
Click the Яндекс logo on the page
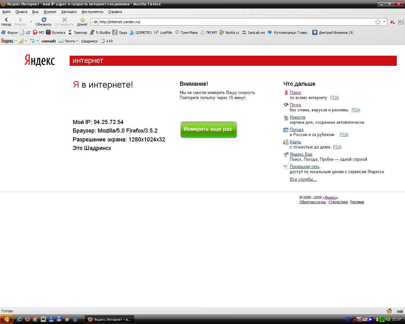pyautogui.click(x=40, y=60)
